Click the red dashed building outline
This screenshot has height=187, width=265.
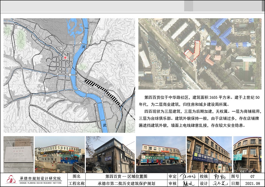coord(193,51)
